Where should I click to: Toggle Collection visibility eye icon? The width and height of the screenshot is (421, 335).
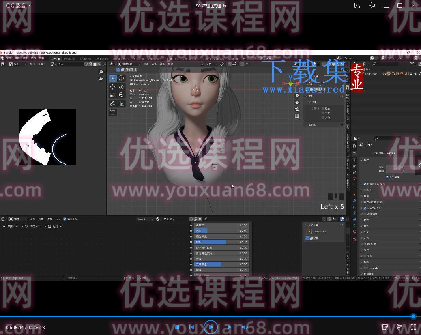pyautogui.click(x=415, y=73)
